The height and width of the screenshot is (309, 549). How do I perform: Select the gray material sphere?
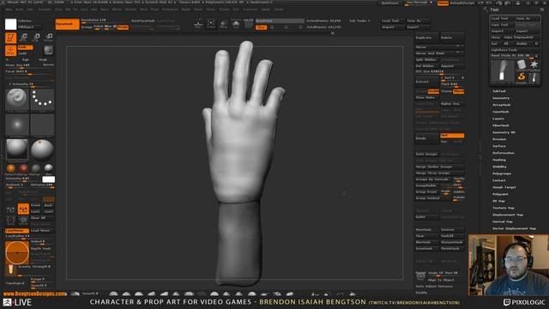point(36,168)
